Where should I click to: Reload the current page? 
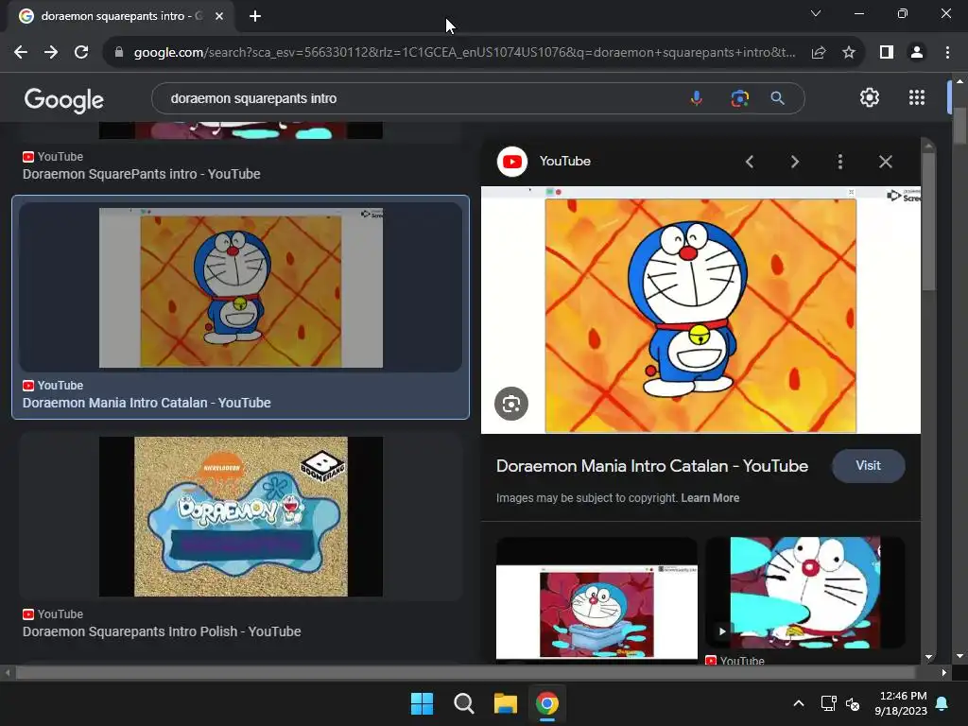coord(81,53)
